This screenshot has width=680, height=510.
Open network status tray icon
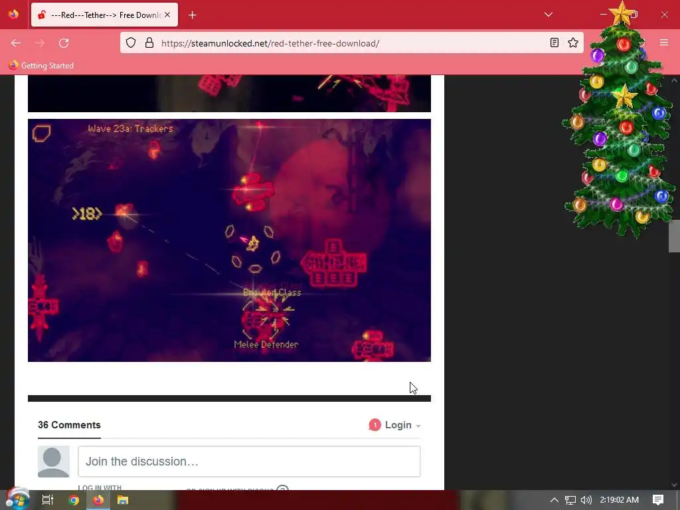(x=570, y=500)
